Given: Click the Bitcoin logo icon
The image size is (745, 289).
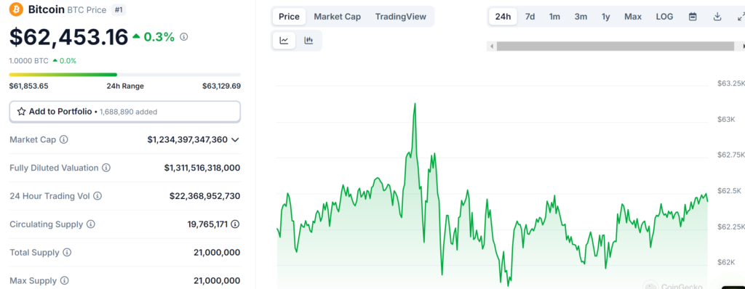Looking at the screenshot, I should 16,9.
